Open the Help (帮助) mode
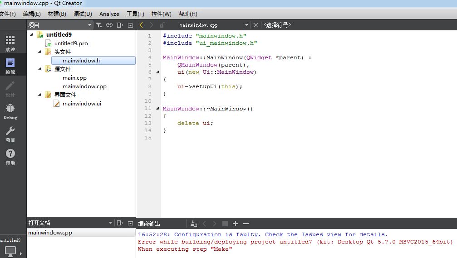The height and width of the screenshot is (258, 457). click(x=10, y=156)
